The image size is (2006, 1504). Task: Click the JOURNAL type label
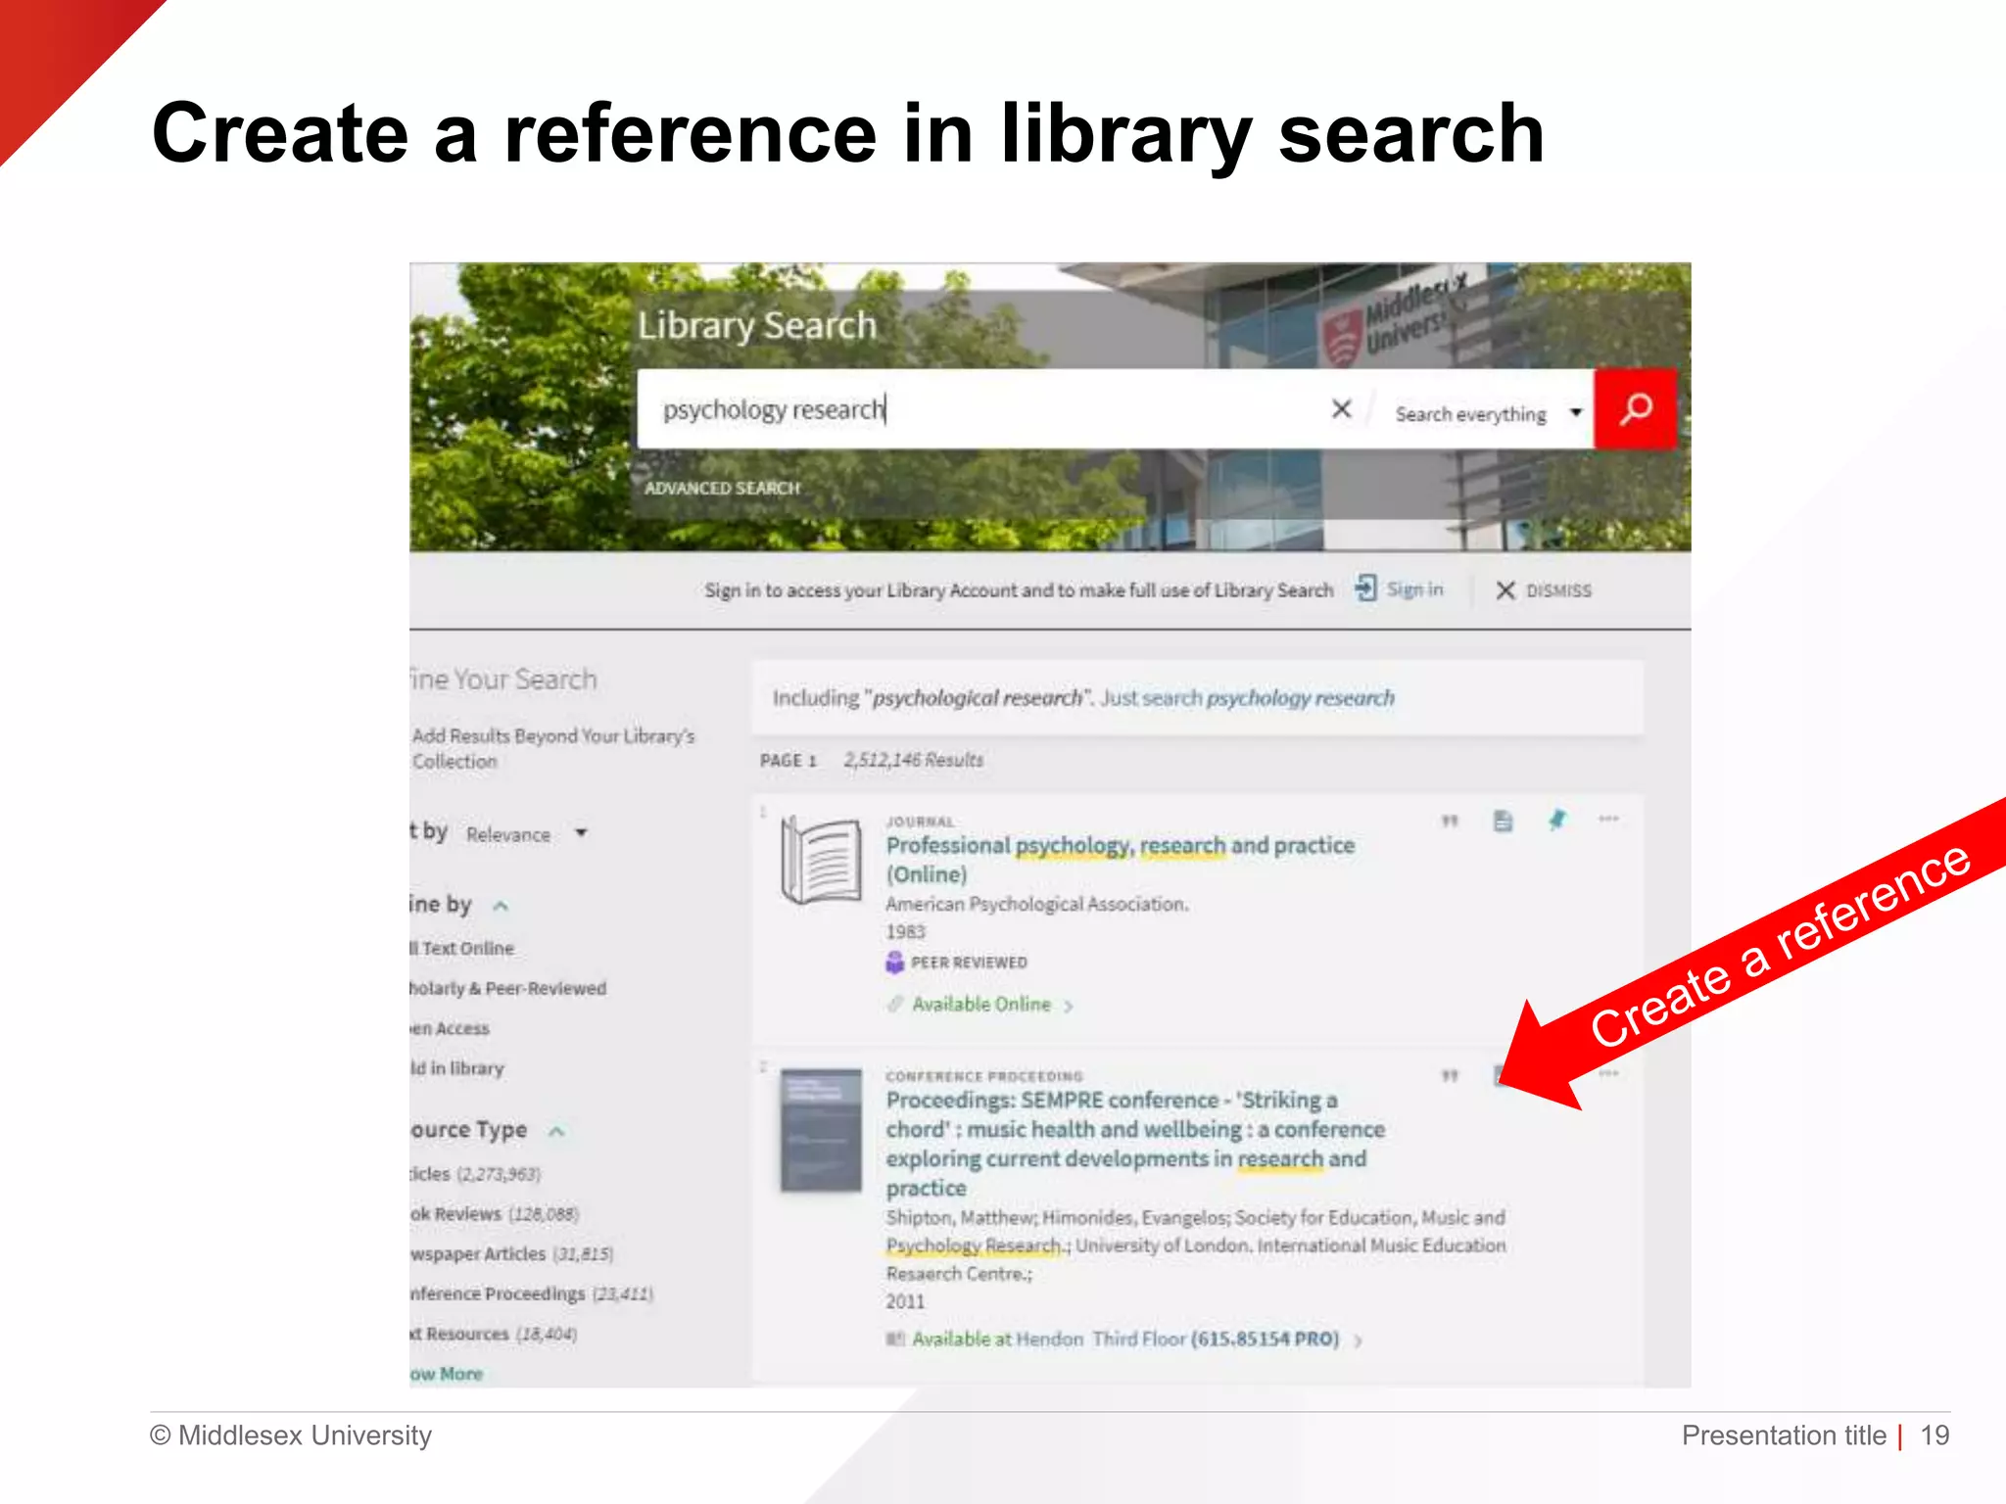920,822
